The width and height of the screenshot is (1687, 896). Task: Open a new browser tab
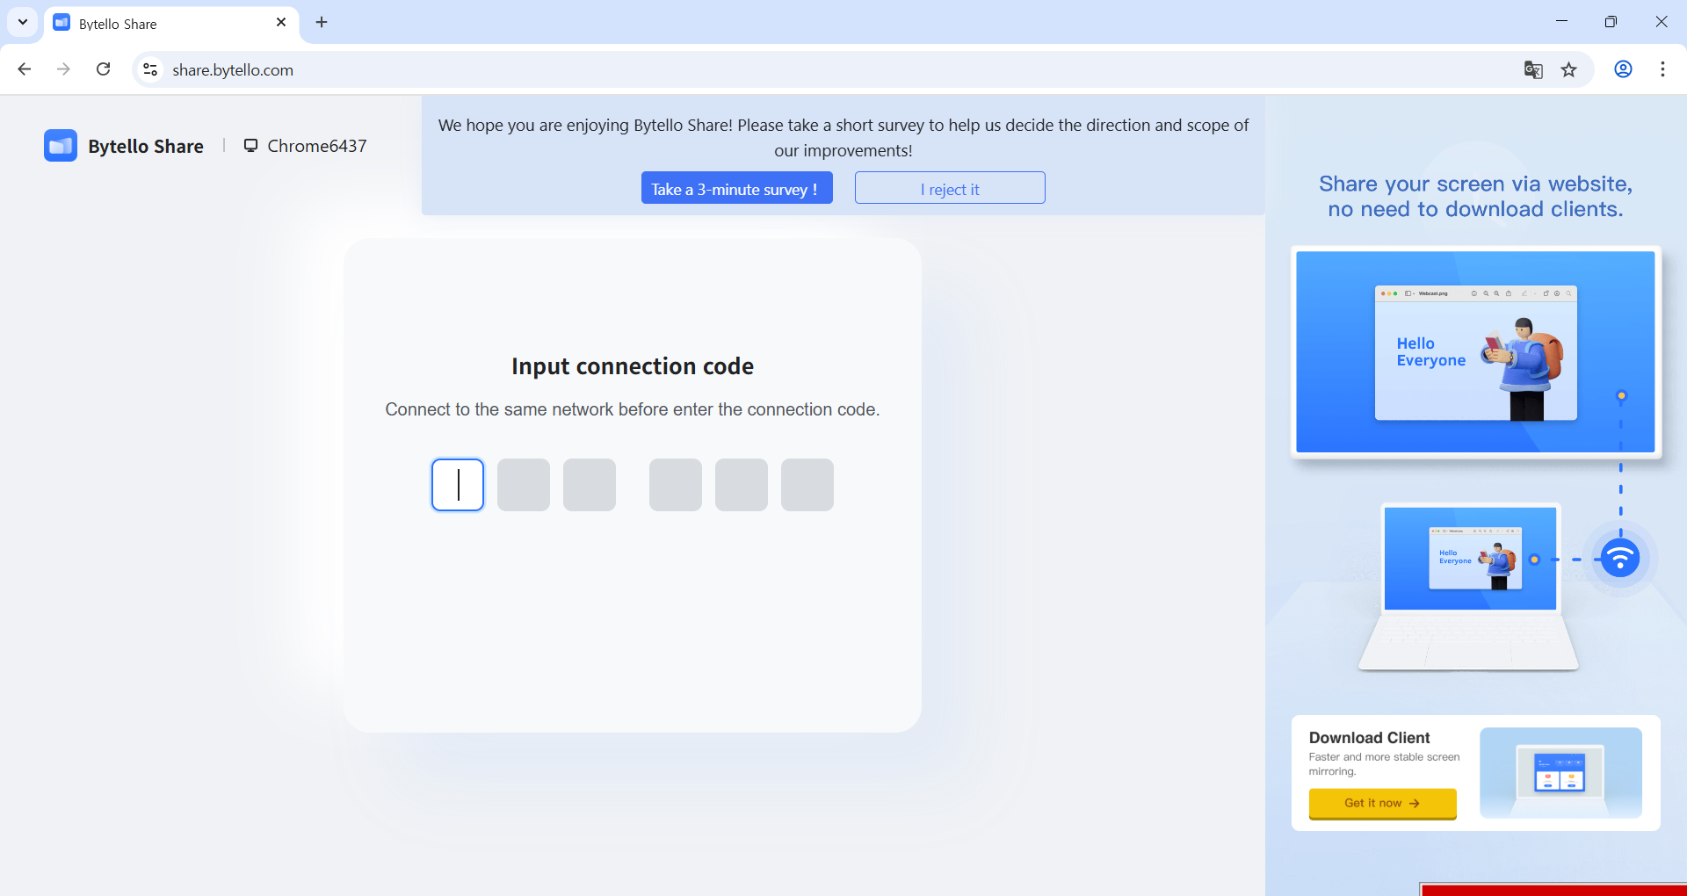click(x=322, y=23)
